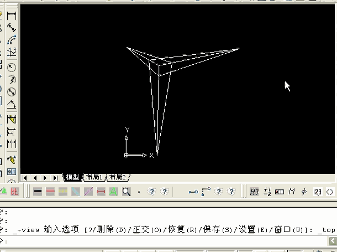Screen dimensions: 337x252
Task: Click the M symbol icon
Action: [292, 192]
